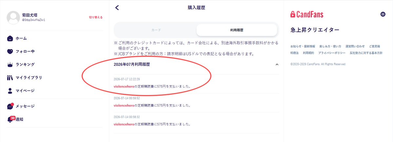Click the 菊田尤塔 display name
The image size is (393, 142).
pos(30,15)
